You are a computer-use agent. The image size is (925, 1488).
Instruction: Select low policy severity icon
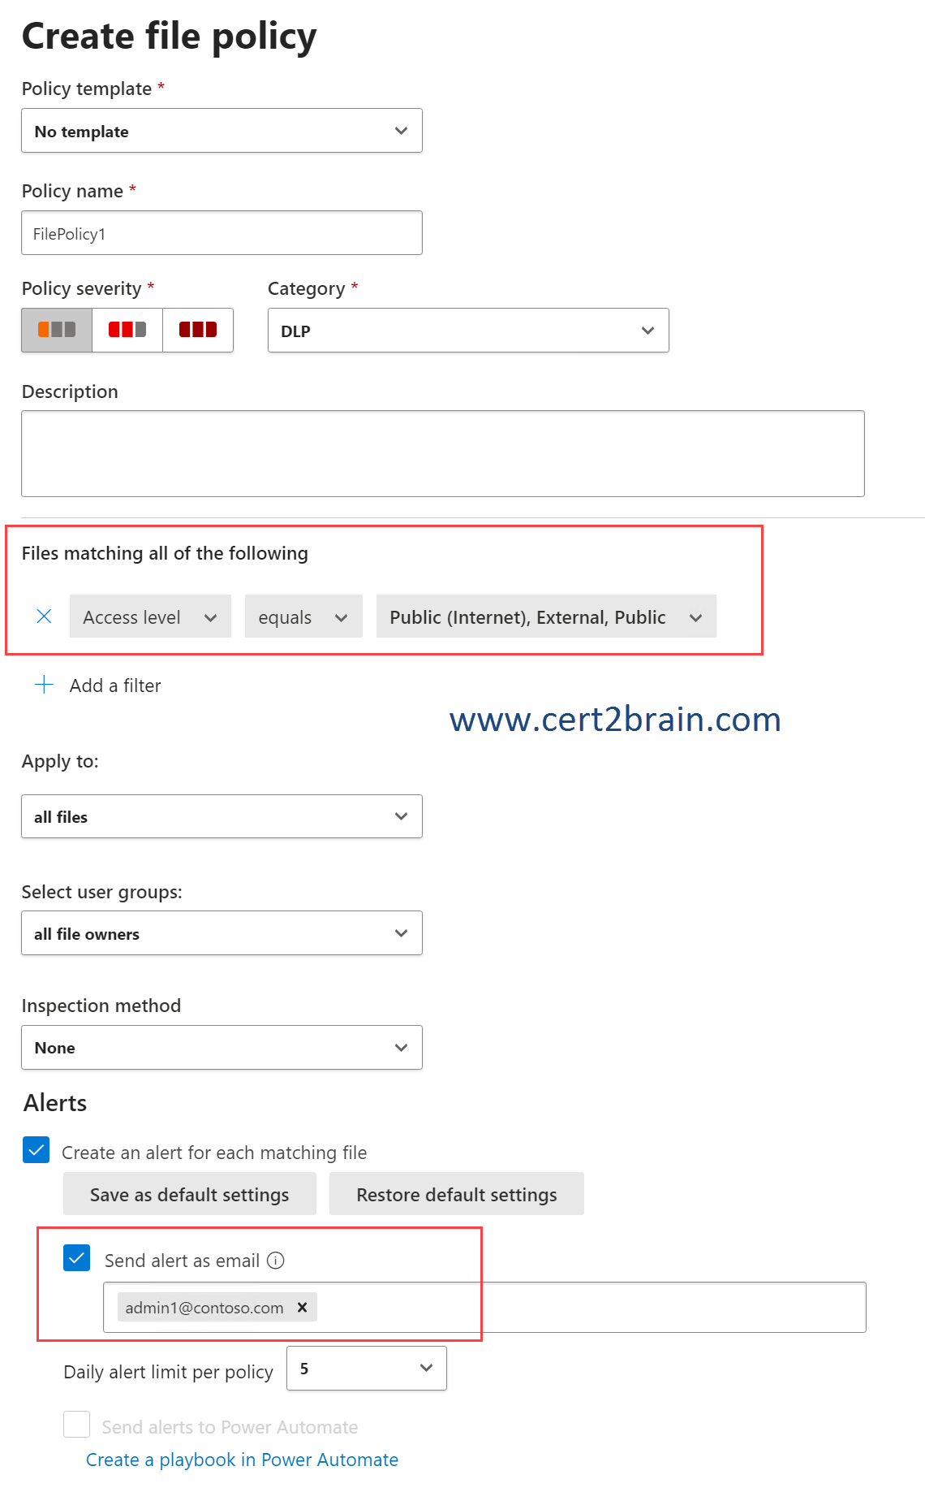57,330
